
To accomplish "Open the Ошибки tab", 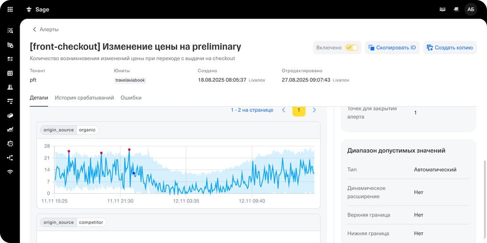I will (131, 98).
